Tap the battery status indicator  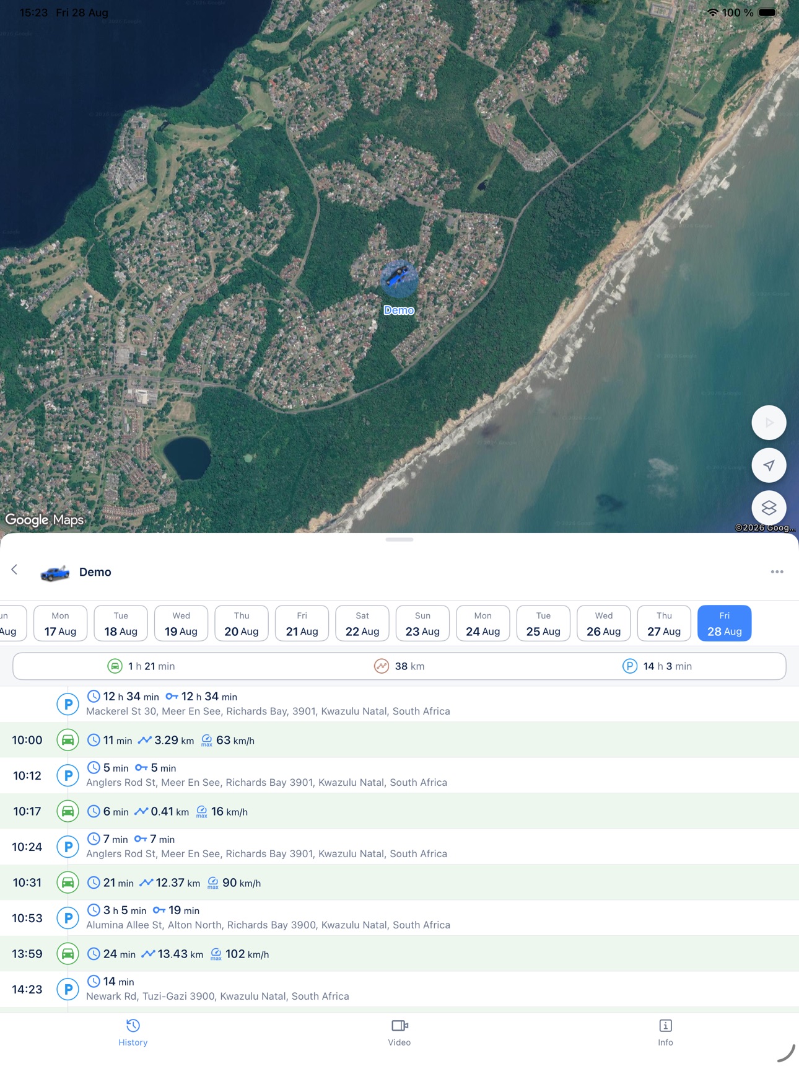(x=767, y=12)
